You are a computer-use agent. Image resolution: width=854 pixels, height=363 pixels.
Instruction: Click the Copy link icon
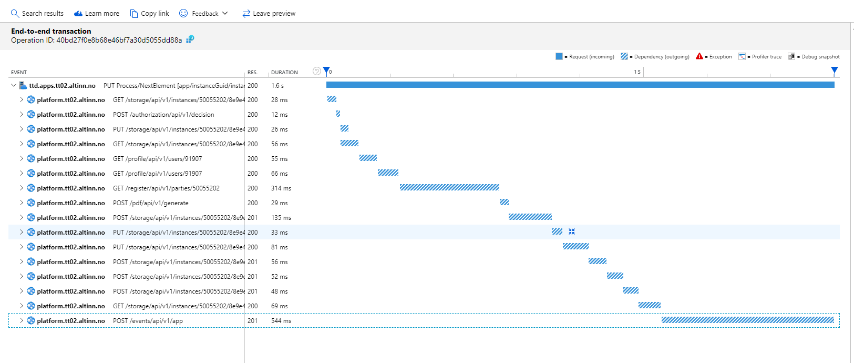(134, 13)
